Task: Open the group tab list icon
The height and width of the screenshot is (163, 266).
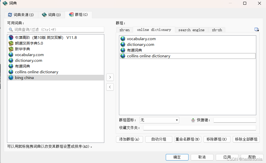Action: pos(257,30)
